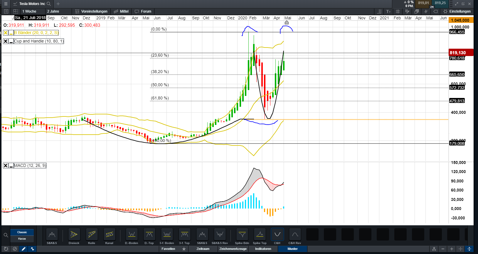Open Einstellungen settings
This screenshot has width=478, height=254.
(x=457, y=11)
